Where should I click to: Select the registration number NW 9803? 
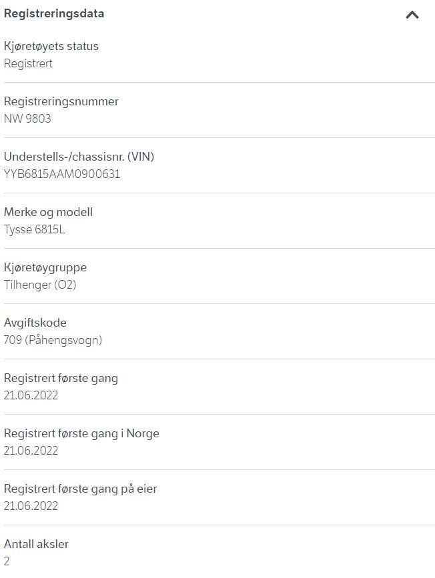coord(27,119)
